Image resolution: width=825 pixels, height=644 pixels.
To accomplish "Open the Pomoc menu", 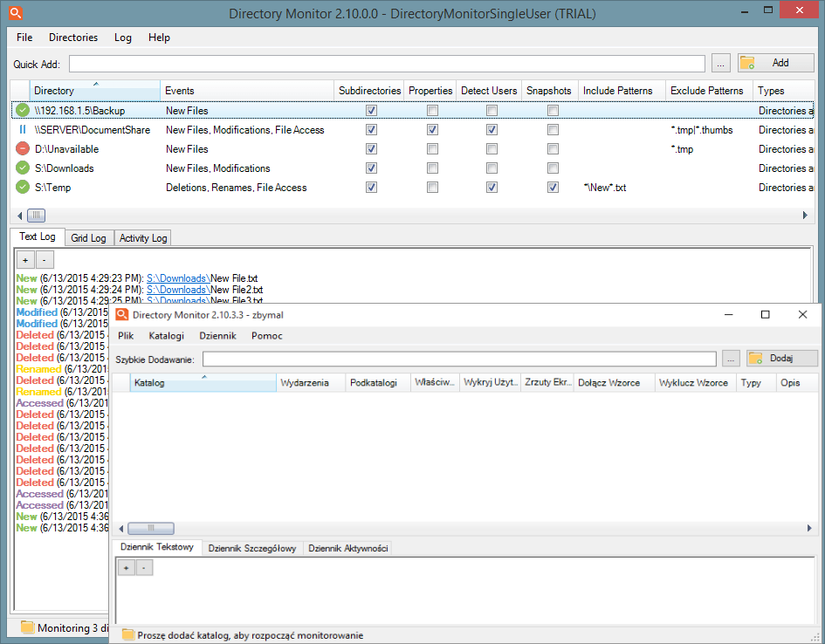I will pyautogui.click(x=267, y=335).
